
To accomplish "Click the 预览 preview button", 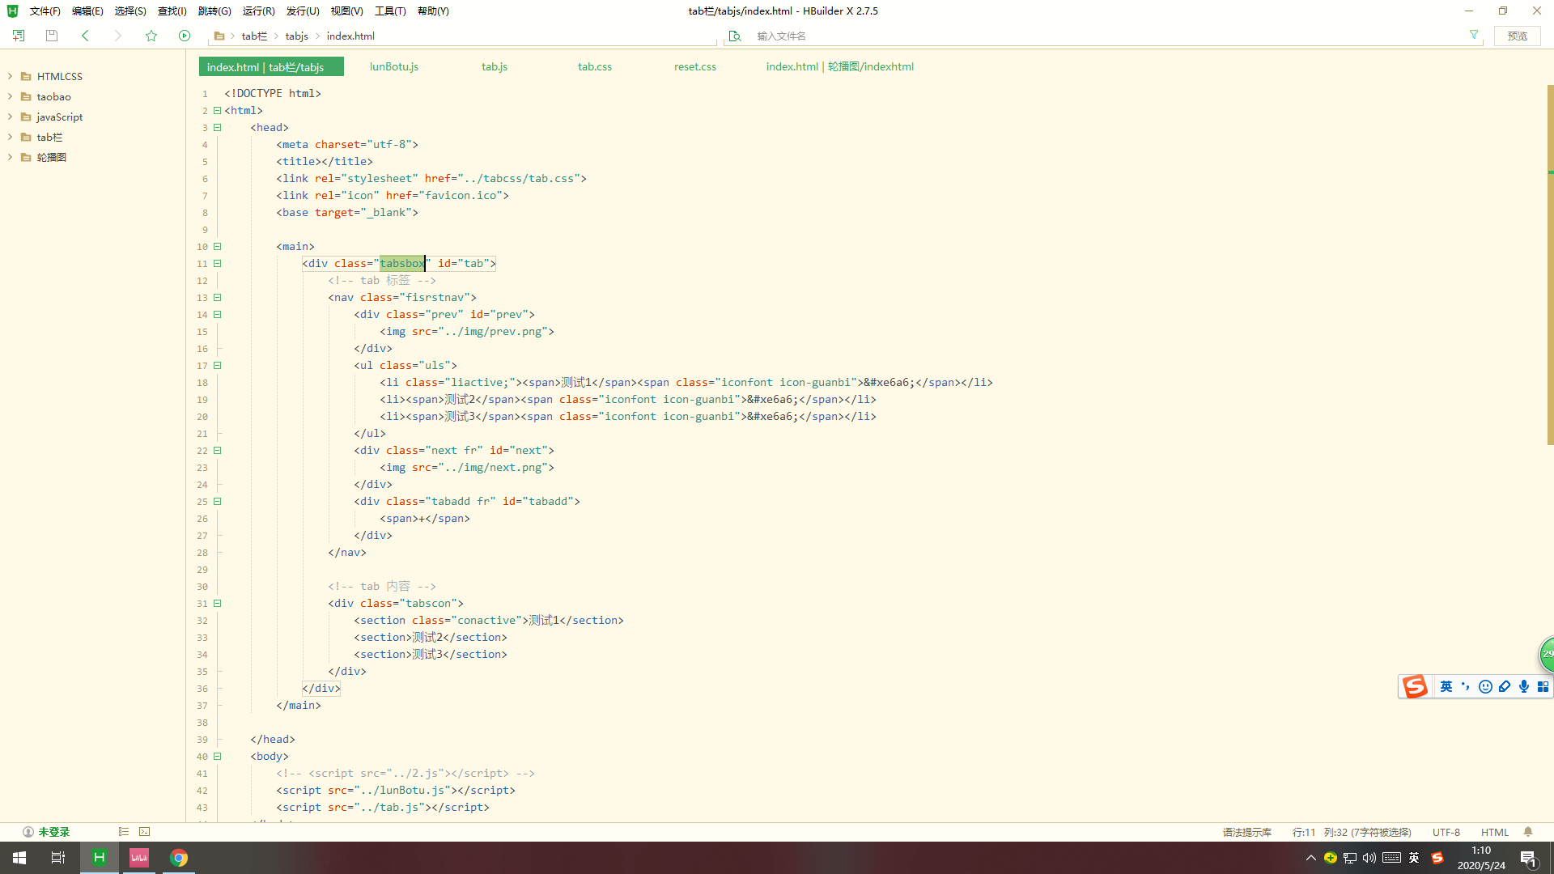I will click(x=1518, y=36).
